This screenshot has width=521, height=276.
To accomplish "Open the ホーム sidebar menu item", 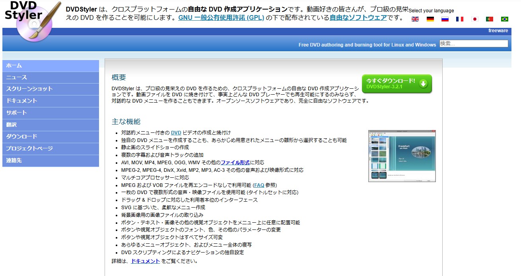I will pyautogui.click(x=51, y=66).
